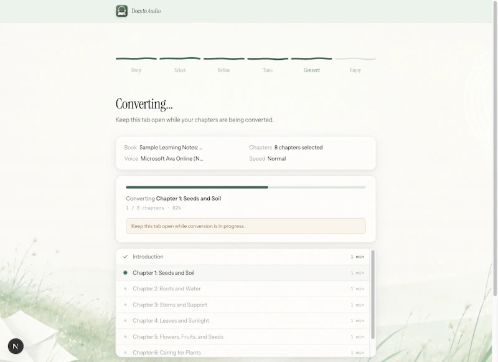The width and height of the screenshot is (498, 362).
Task: Open the Next.js dev tools N badge
Action: [x=16, y=346]
